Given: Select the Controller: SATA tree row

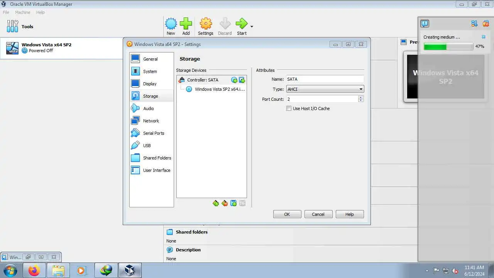Looking at the screenshot, I should (x=211, y=80).
